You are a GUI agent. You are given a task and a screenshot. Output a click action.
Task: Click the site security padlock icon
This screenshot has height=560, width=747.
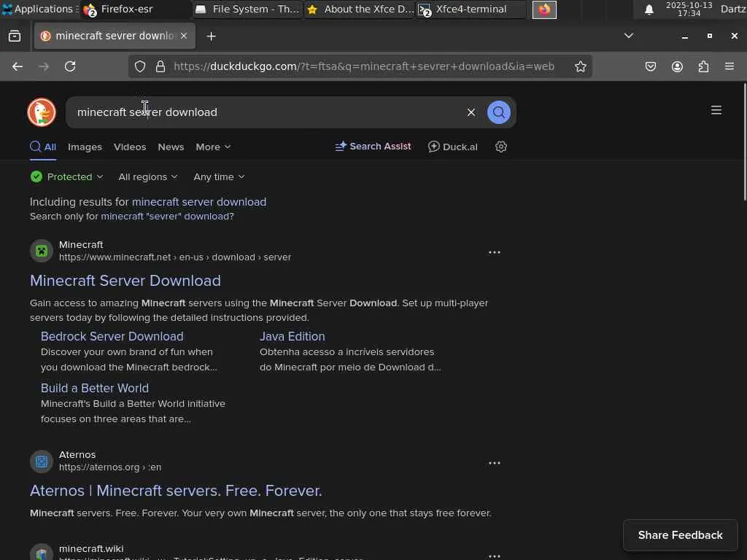tap(160, 66)
